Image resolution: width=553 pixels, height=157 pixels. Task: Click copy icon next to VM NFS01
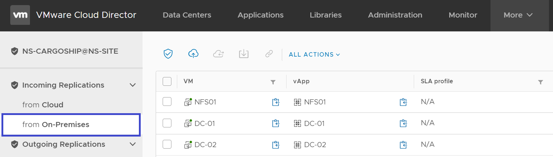tap(276, 102)
